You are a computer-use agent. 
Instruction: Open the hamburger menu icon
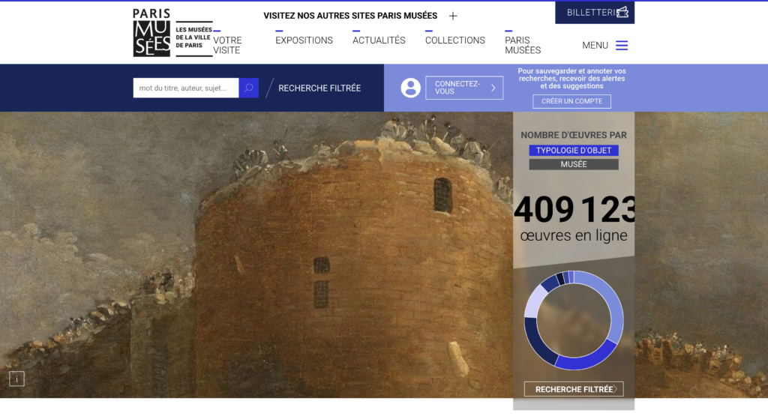(x=622, y=46)
